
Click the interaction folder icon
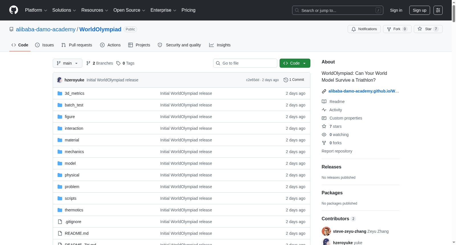[x=60, y=128]
